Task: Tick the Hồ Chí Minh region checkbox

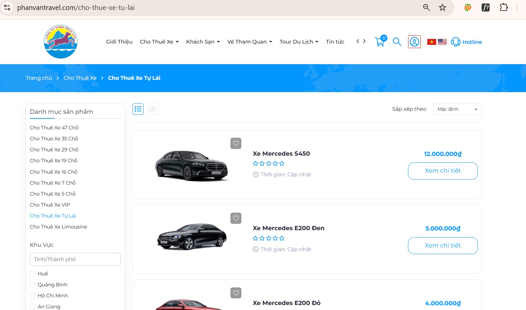Action: click(x=33, y=295)
